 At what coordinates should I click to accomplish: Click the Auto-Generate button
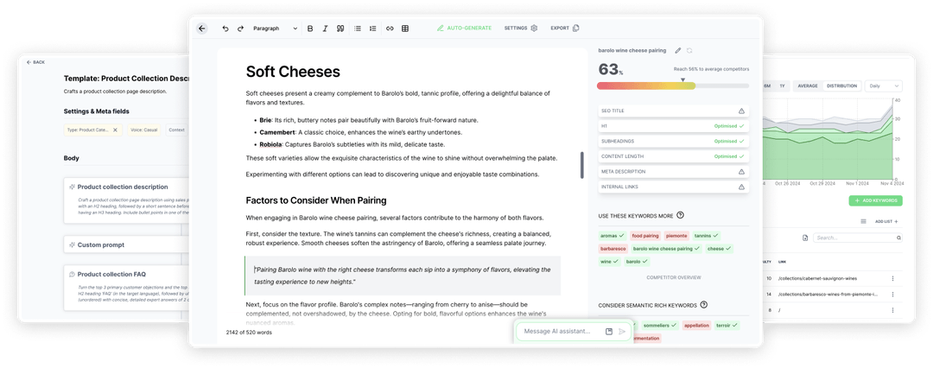tap(464, 29)
